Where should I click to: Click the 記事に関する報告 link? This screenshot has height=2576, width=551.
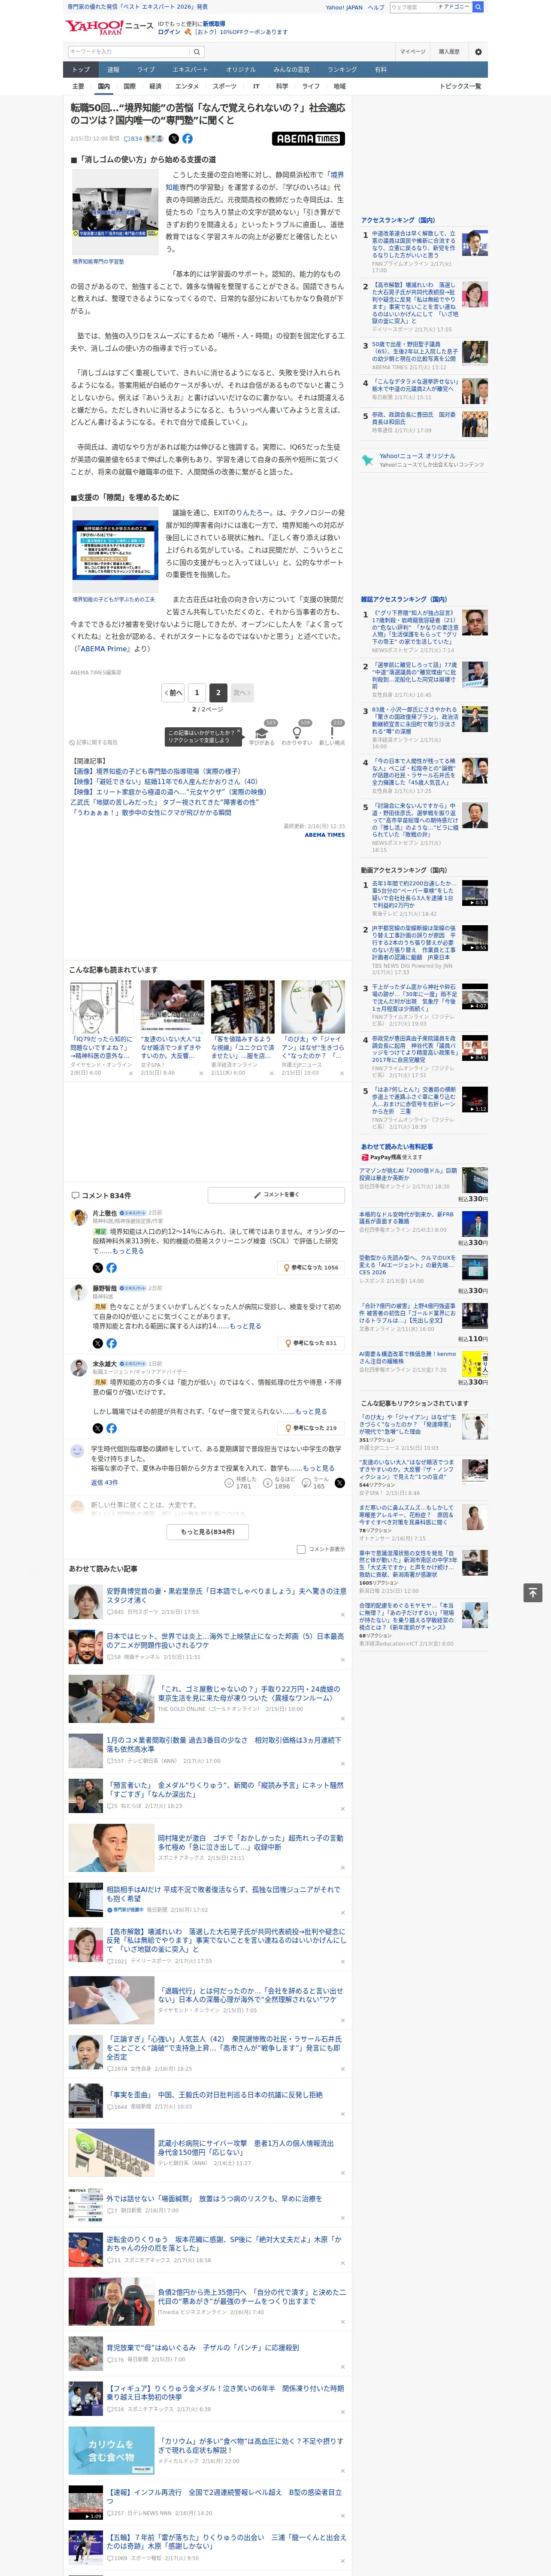pos(94,743)
